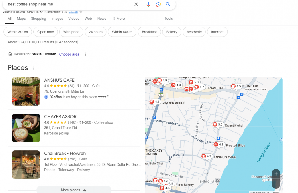Click the blue magnifying glass search icon

point(168,4)
